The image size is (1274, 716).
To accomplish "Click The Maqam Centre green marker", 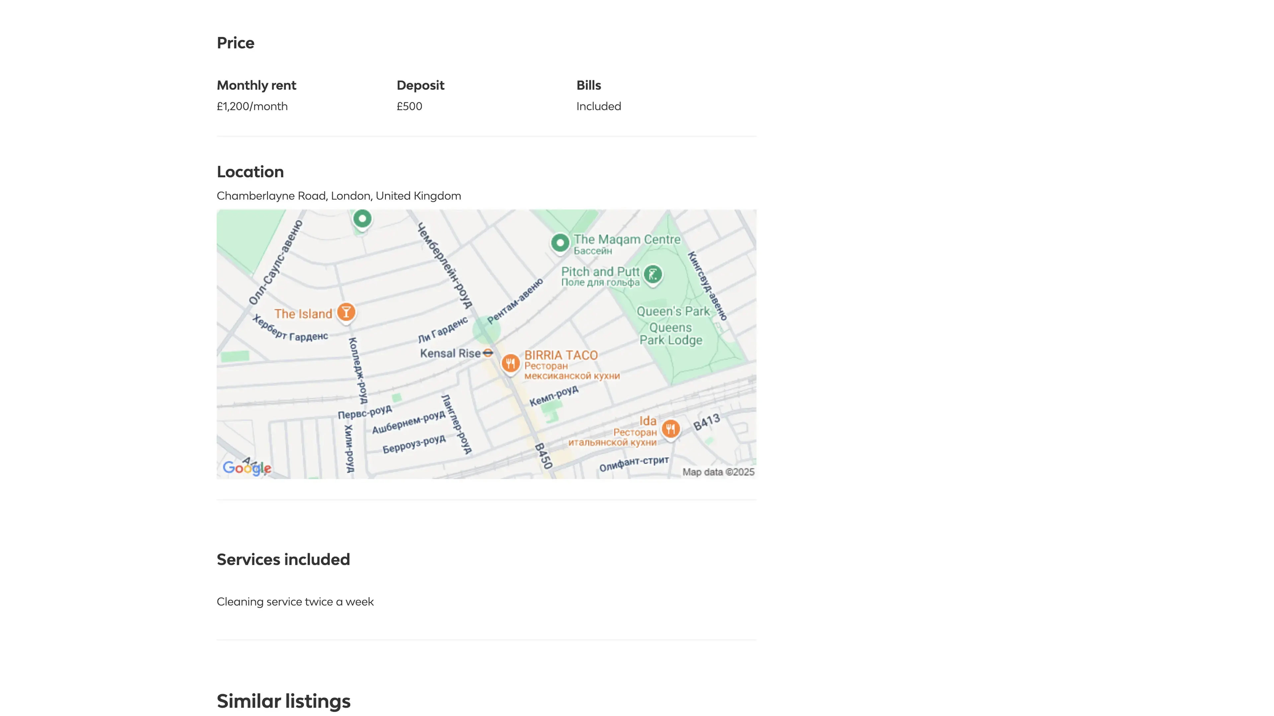I will [560, 243].
